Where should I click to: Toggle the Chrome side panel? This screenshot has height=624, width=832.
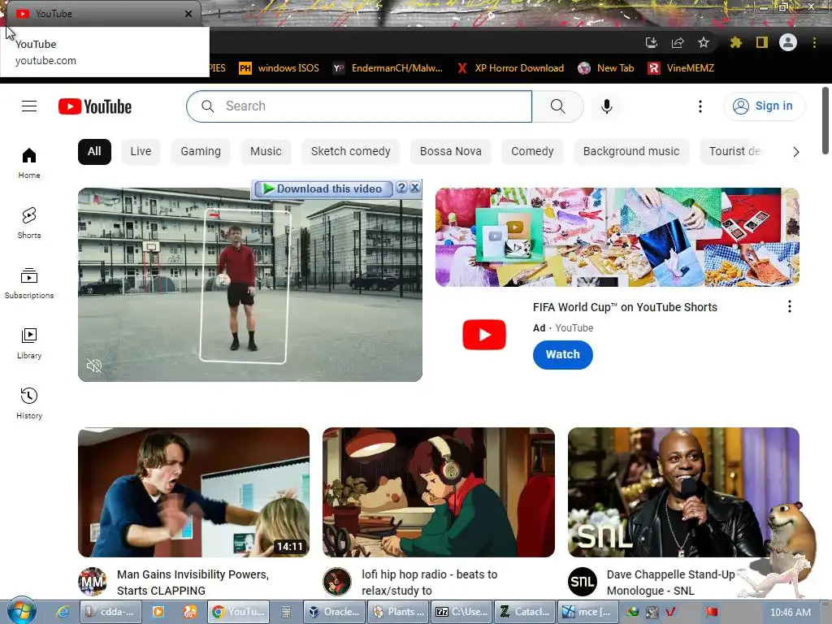(x=761, y=42)
